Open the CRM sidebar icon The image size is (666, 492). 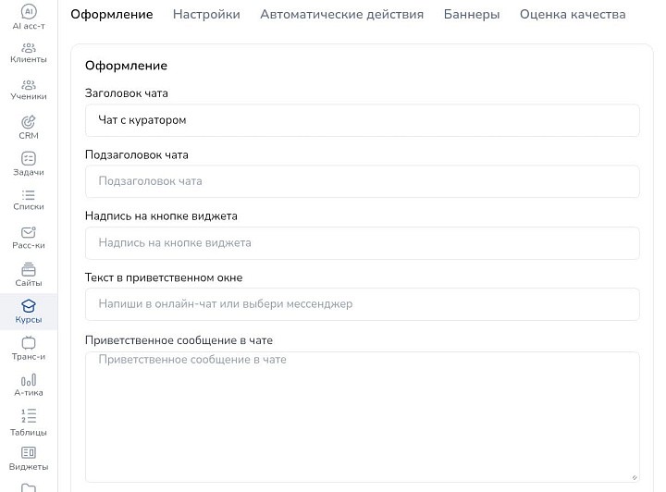click(x=29, y=122)
